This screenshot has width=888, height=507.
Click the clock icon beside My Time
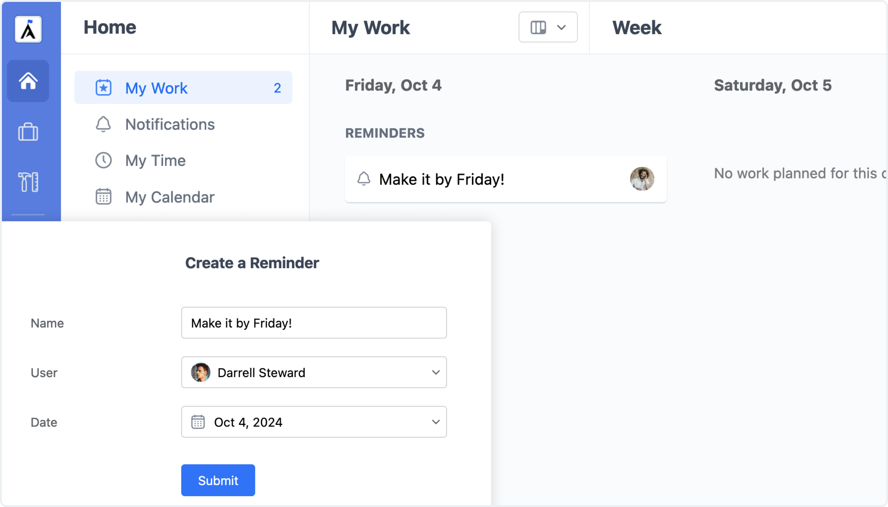103,161
